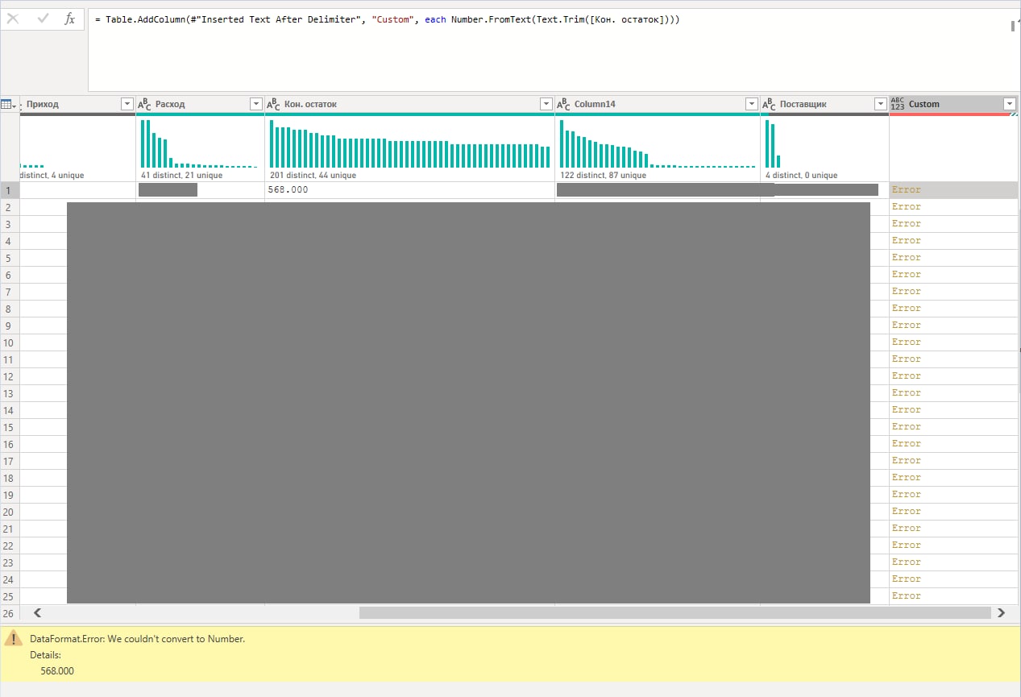Click the horizontal scrollbar left arrow

coord(37,613)
